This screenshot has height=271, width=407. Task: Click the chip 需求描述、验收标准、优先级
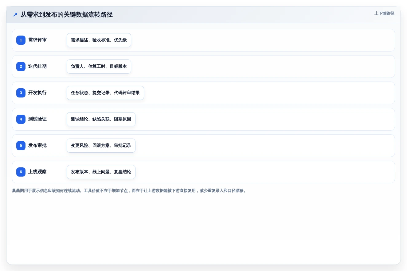pos(99,40)
